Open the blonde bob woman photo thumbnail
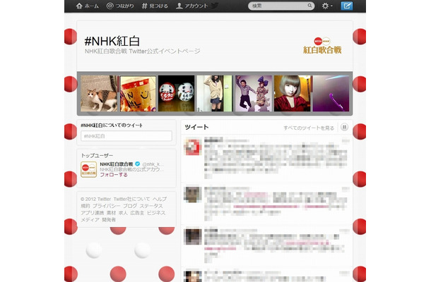Viewport: 431px width, 282px height. coord(293,93)
